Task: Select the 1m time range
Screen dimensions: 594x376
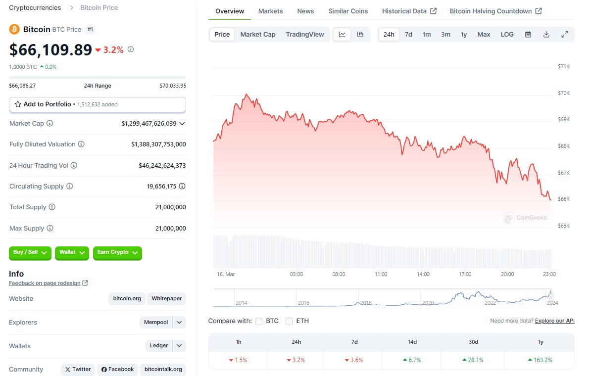Action: (427, 35)
